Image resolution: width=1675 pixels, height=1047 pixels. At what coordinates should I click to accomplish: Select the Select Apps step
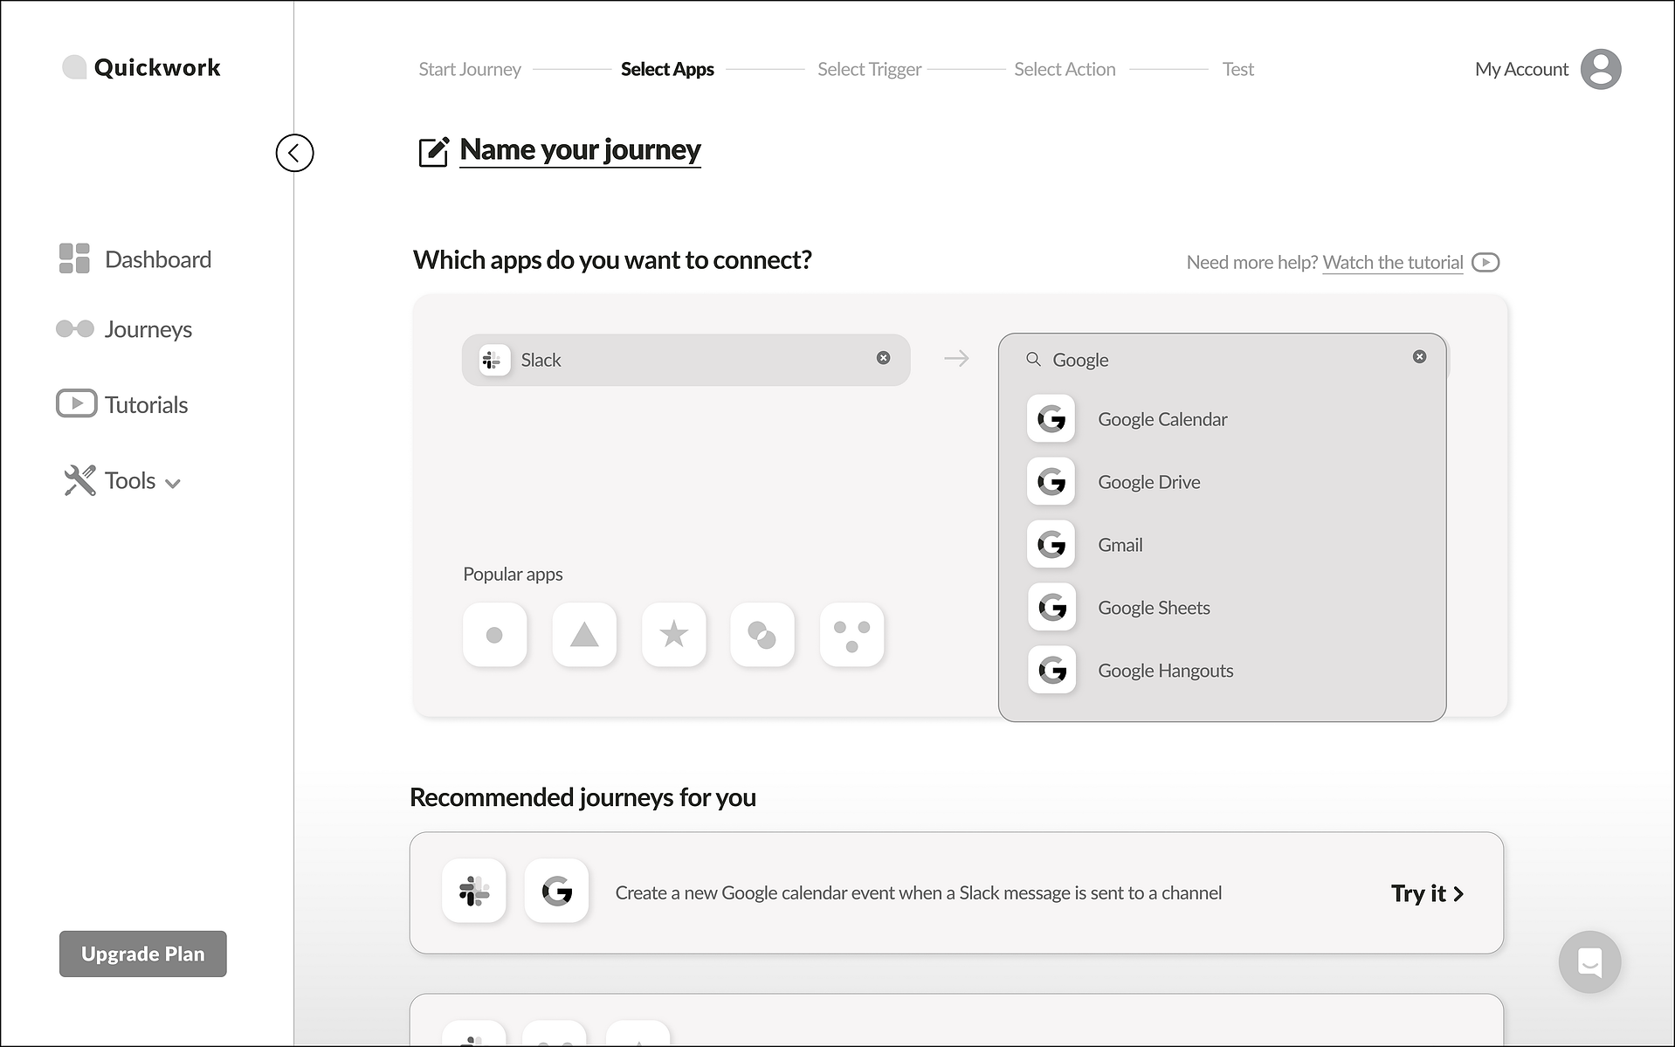coord(667,69)
